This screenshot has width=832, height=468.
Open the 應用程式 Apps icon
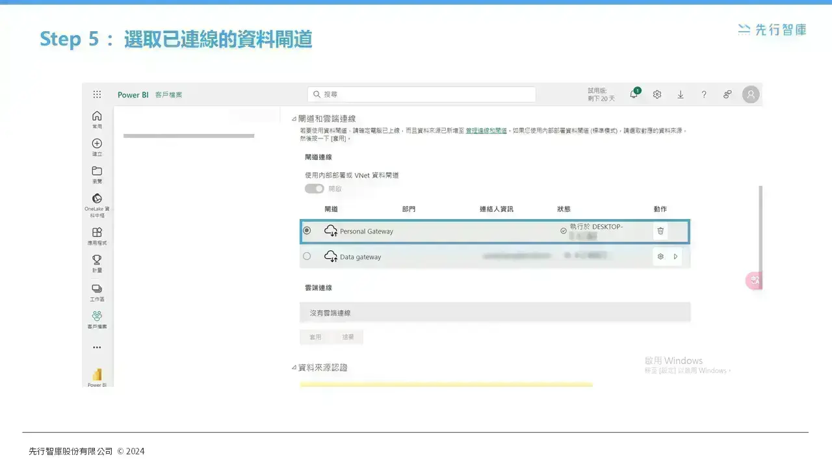coord(97,236)
